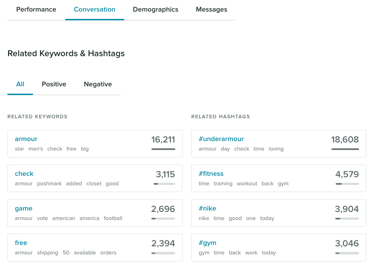Click the #gym hashtag volume bar
Viewport: 374px width, 266px height.
(x=347, y=253)
